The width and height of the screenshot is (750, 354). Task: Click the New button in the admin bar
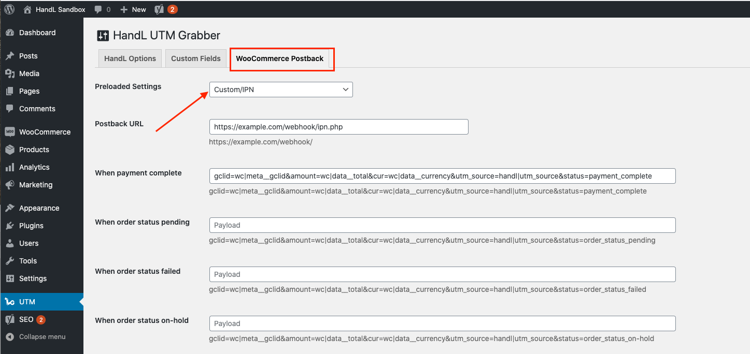tap(133, 9)
